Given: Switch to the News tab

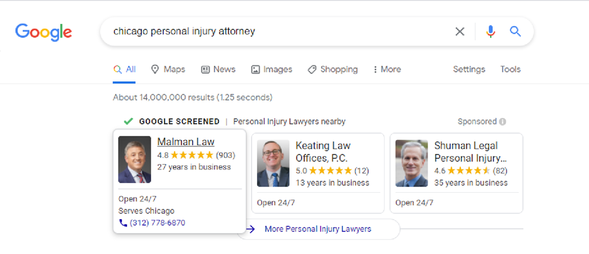Looking at the screenshot, I should coord(218,69).
